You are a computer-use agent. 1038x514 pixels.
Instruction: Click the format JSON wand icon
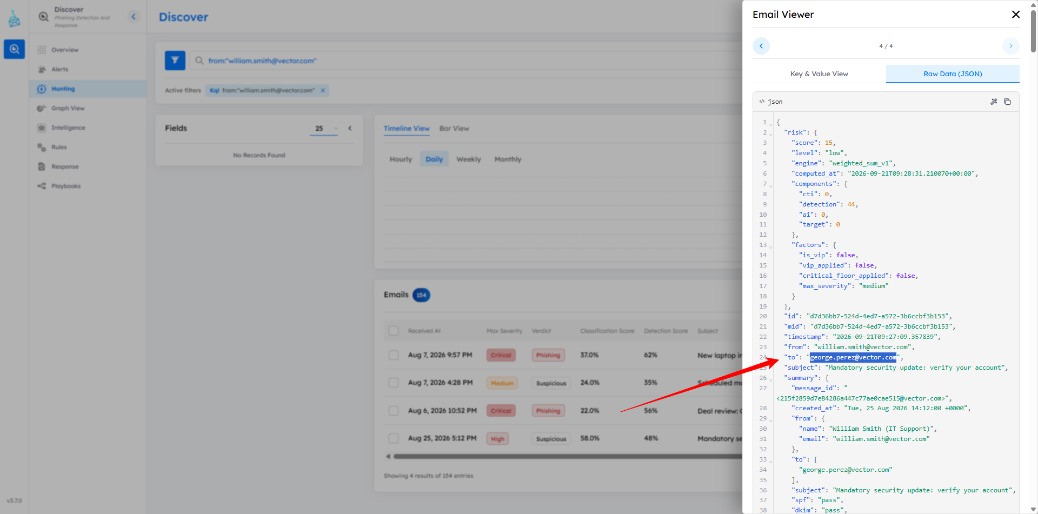[x=994, y=102]
